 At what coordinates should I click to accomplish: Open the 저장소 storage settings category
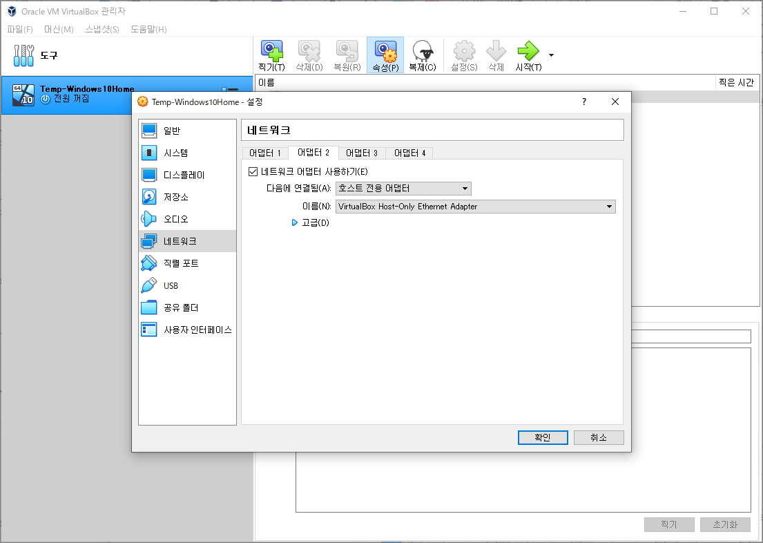pos(187,197)
